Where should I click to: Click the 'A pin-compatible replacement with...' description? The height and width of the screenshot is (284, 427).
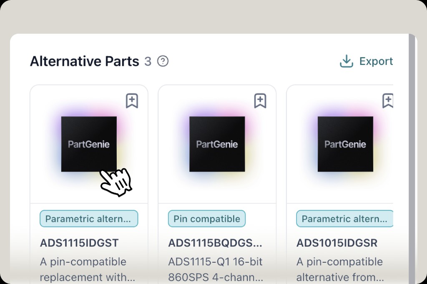(88, 269)
